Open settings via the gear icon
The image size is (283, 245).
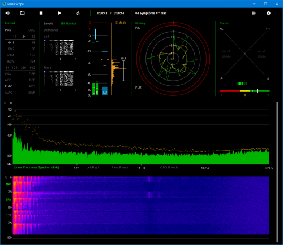point(254,13)
